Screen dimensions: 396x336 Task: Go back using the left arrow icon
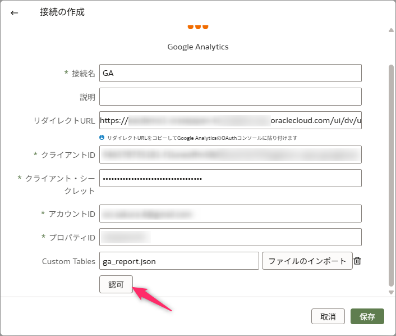click(15, 13)
